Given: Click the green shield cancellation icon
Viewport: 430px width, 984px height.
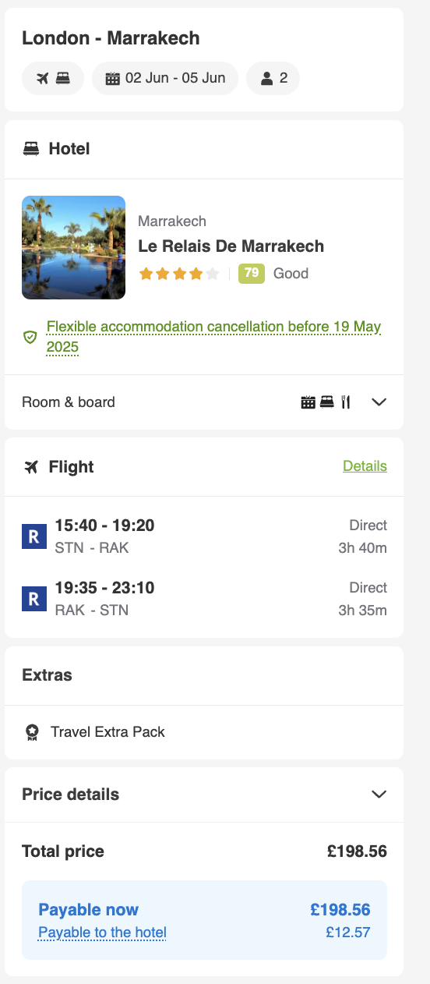Looking at the screenshot, I should click(x=30, y=337).
